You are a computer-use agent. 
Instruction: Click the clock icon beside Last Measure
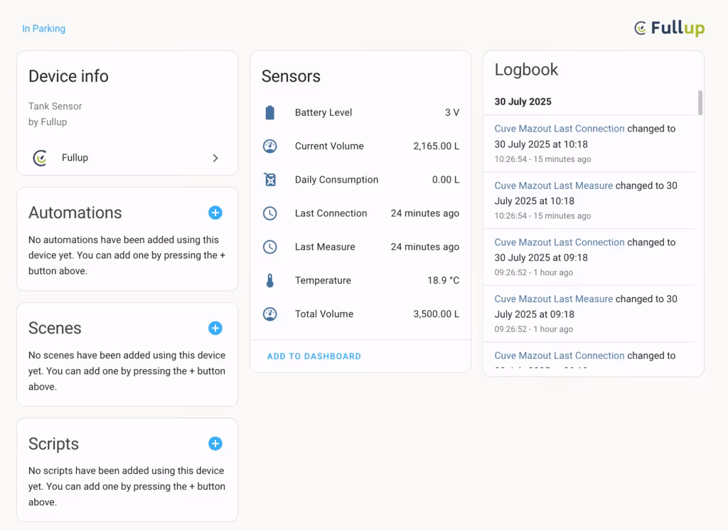coord(269,247)
